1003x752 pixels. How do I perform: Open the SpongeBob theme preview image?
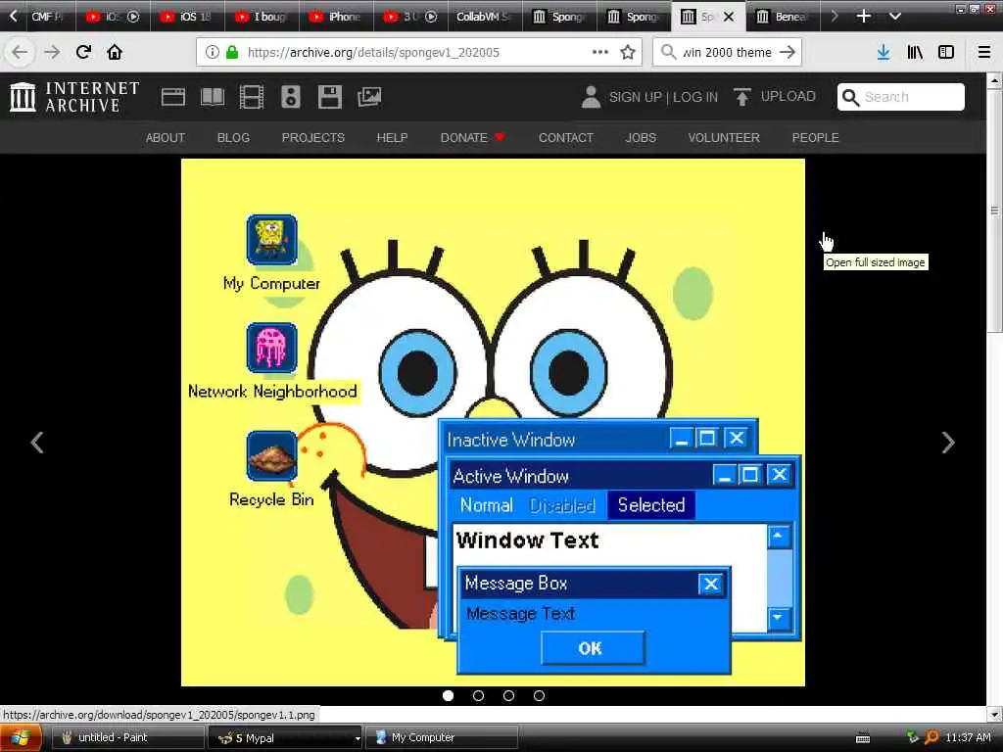click(x=493, y=422)
